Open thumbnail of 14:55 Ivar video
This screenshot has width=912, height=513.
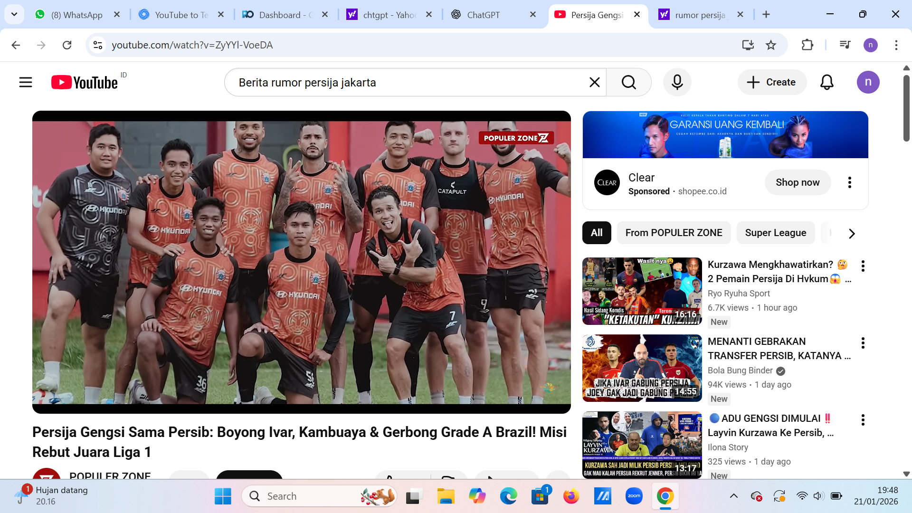[642, 368]
